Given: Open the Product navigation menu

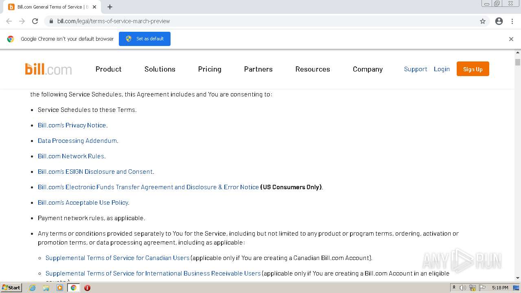Looking at the screenshot, I should tap(108, 69).
